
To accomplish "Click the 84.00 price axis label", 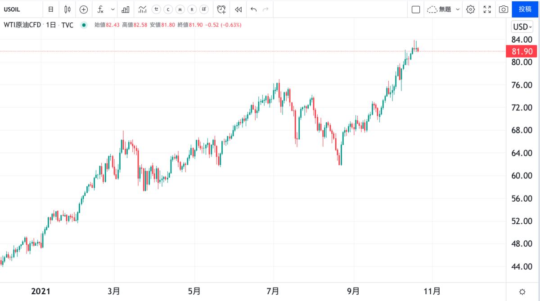I will (x=522, y=40).
